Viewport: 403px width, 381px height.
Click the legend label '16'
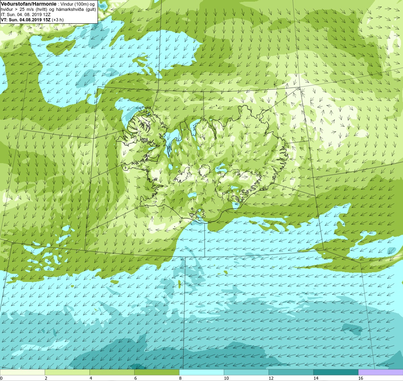pyautogui.click(x=361, y=378)
